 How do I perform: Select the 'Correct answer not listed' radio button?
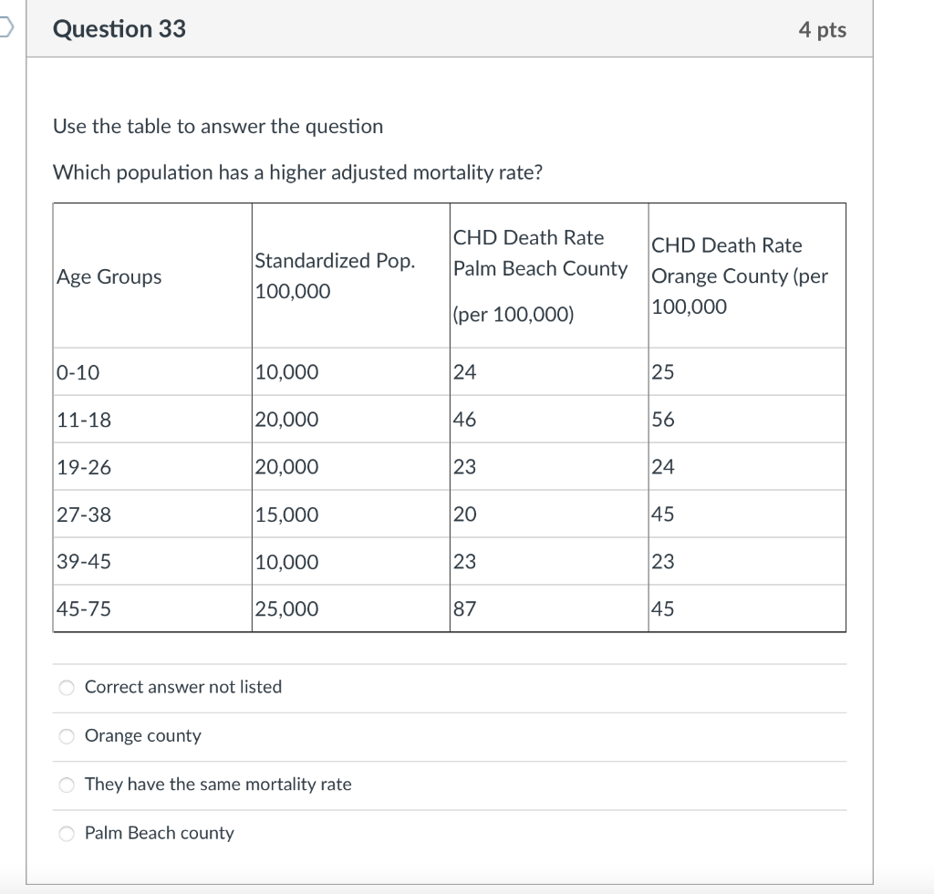pyautogui.click(x=66, y=687)
